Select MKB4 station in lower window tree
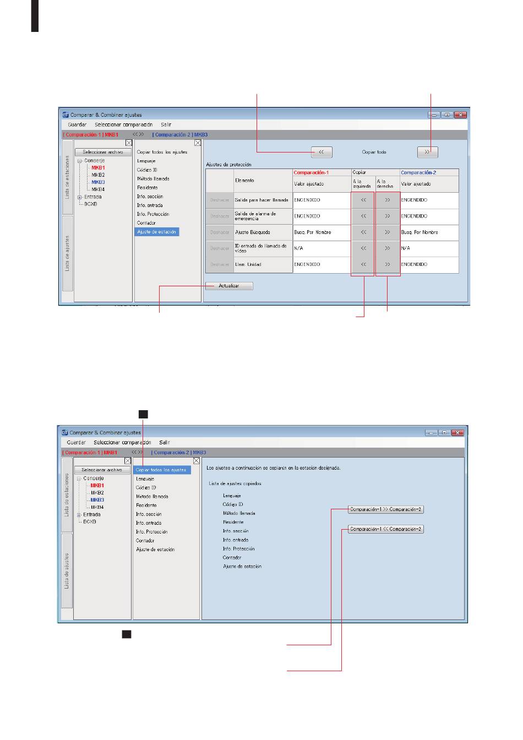 97,507
